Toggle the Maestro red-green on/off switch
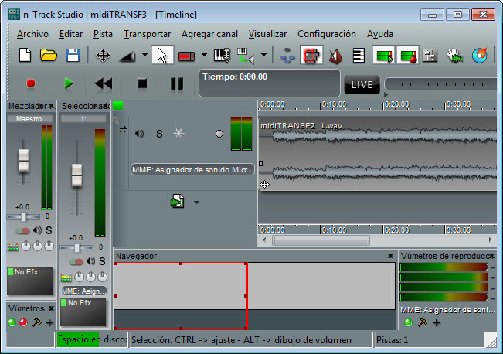Viewport: 503px width, 354px height. click(22, 231)
